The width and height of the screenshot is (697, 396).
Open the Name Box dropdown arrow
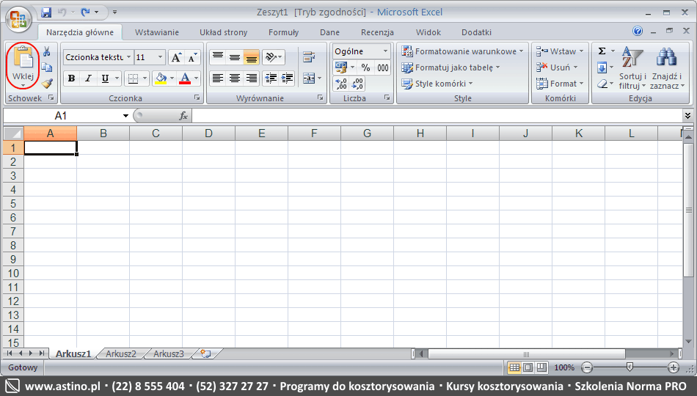click(x=125, y=116)
